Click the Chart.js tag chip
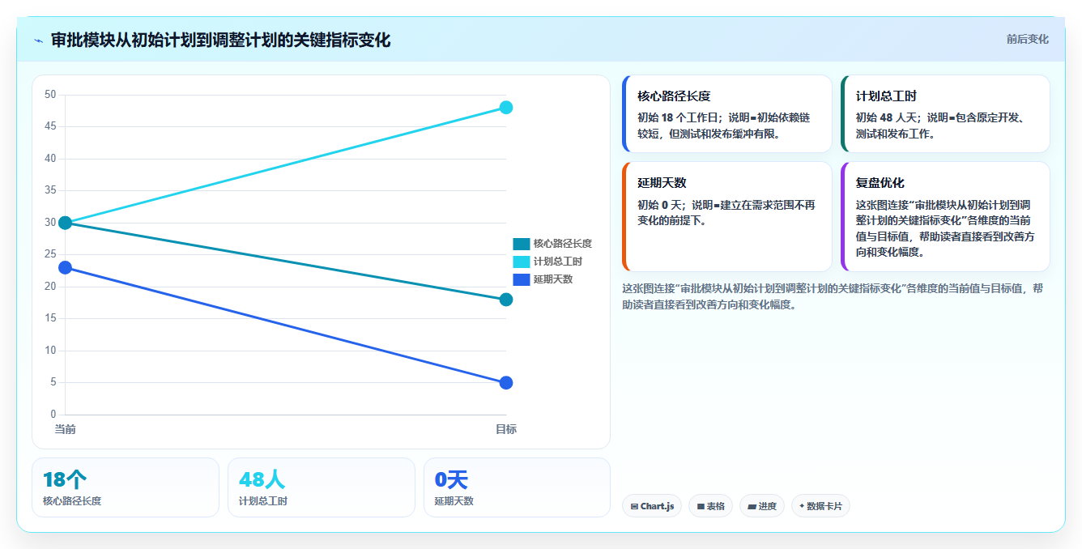Image resolution: width=1082 pixels, height=549 pixels. (x=652, y=506)
